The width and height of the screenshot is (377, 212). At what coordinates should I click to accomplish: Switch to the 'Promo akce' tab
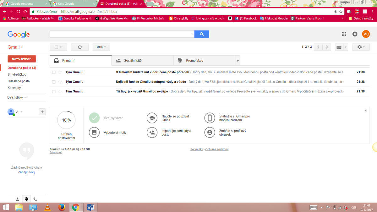[194, 61]
